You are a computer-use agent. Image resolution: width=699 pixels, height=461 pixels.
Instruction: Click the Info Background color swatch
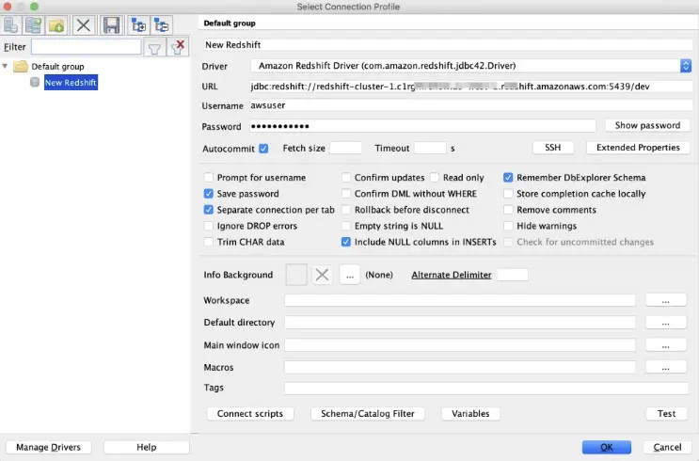click(296, 275)
